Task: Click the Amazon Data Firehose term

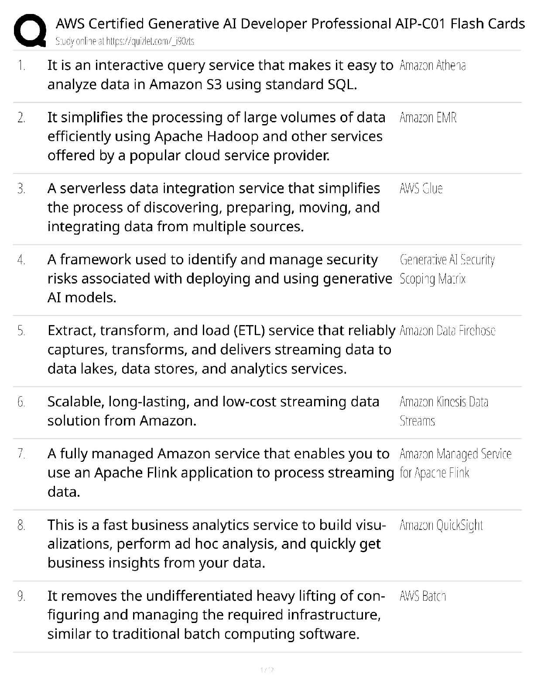Action: tap(447, 331)
